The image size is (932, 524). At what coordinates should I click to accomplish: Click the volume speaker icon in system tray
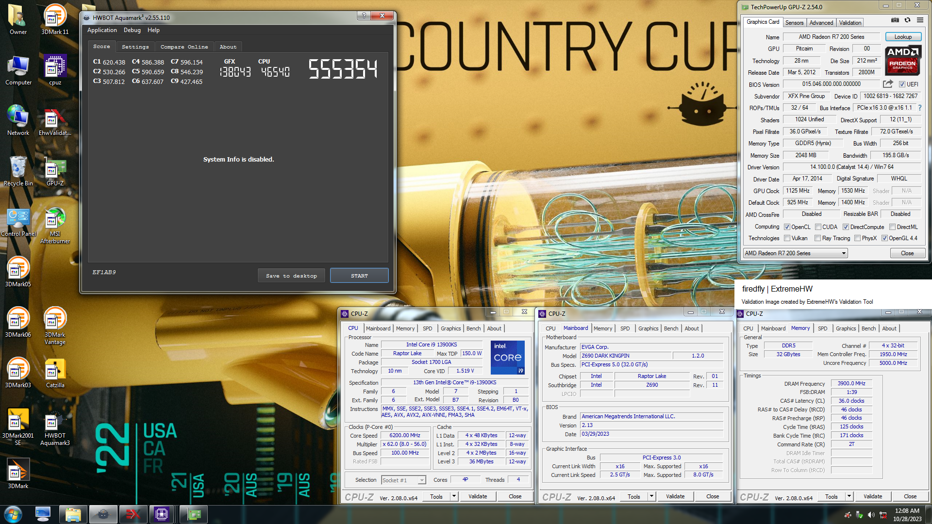871,515
